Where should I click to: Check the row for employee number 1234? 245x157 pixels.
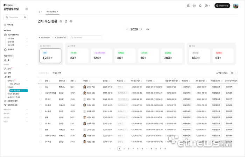41,87
